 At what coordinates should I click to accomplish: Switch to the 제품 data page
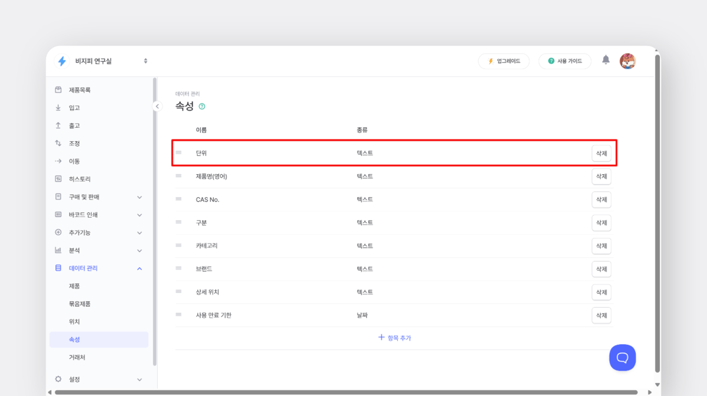coord(75,286)
